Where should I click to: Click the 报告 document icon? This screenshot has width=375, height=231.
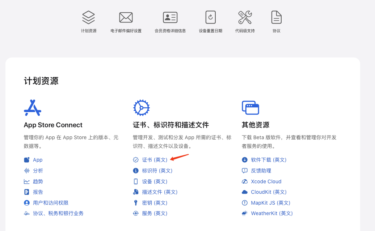coord(26,192)
